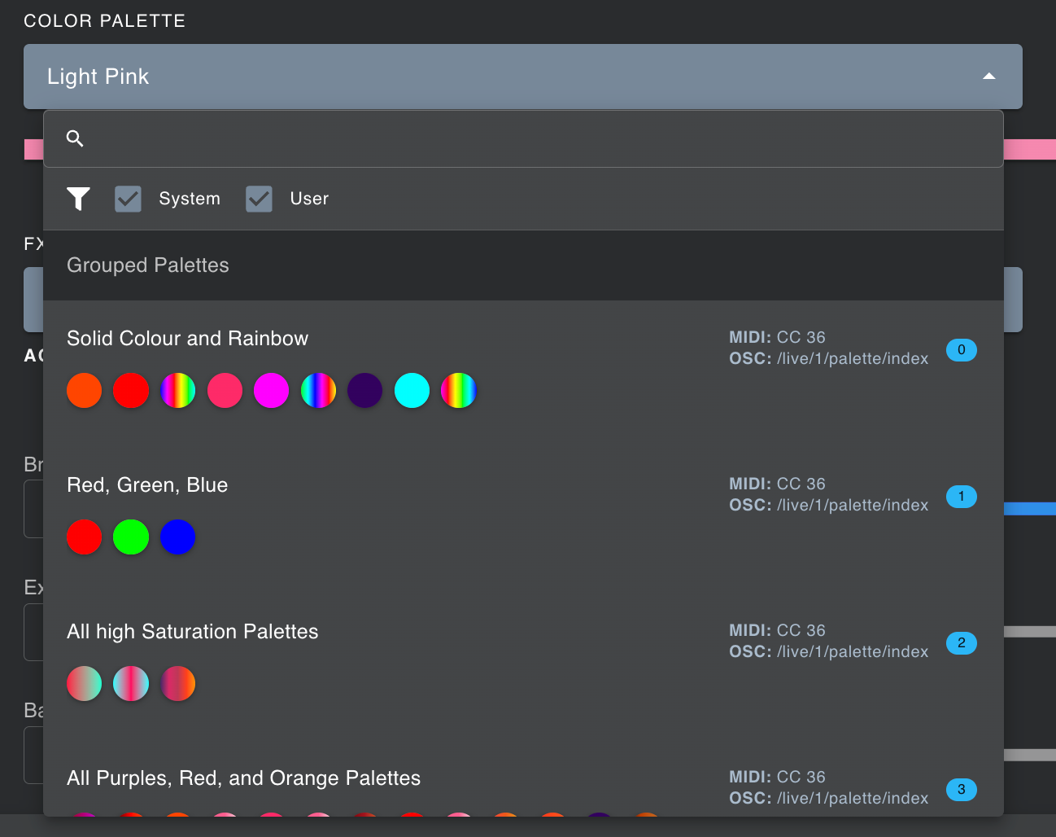Click OSC path text for Red, Green, Blue
Viewport: 1056px width, 837px height.
click(828, 505)
